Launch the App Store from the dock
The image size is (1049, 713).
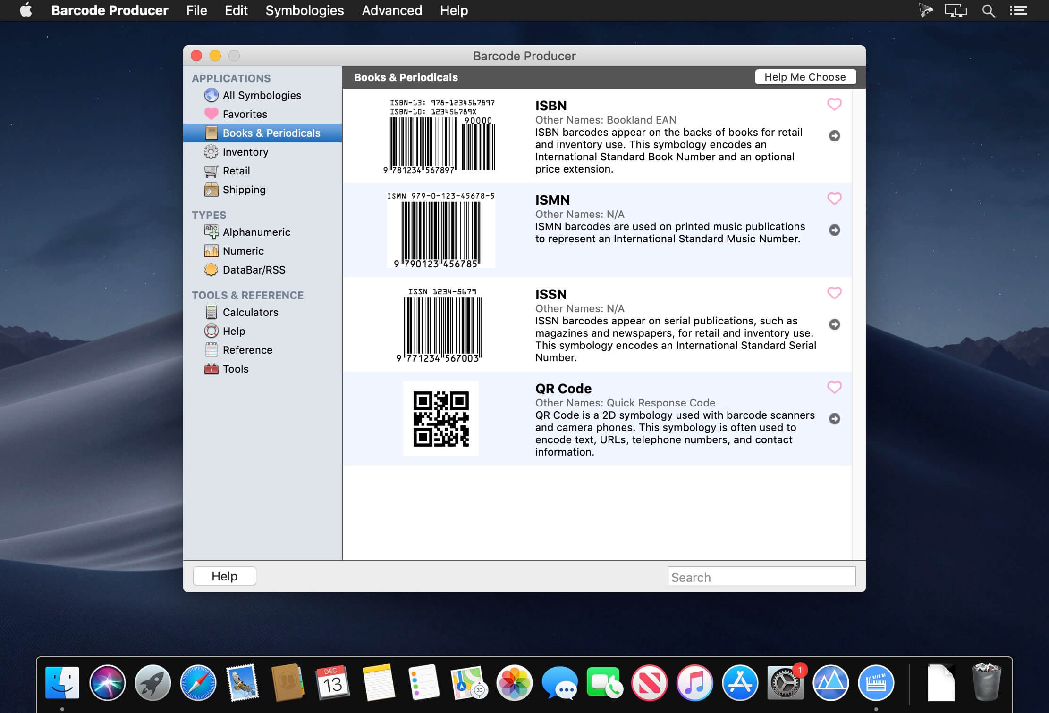point(740,682)
